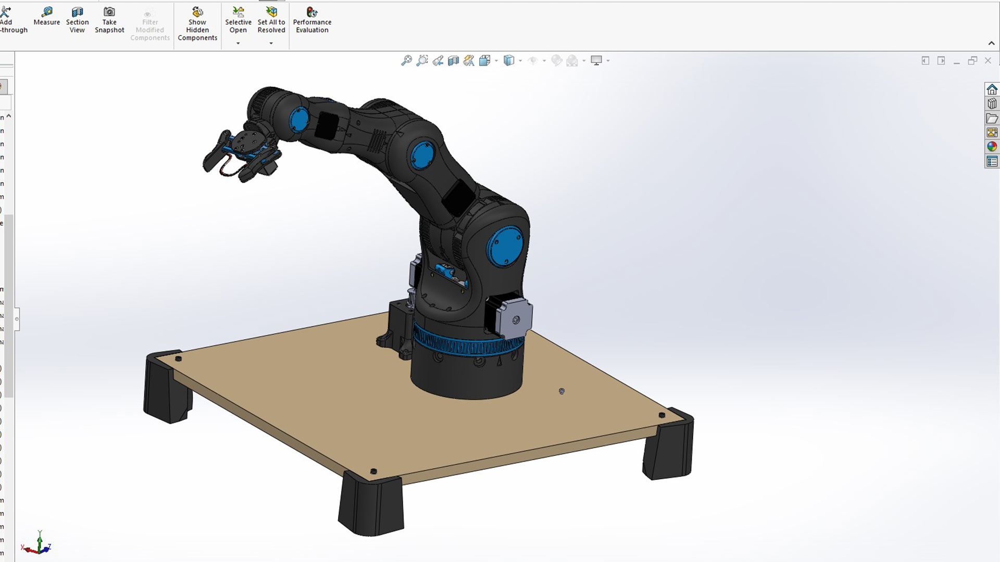
Task: Click the collapse left panel button
Action: [x=925, y=61]
